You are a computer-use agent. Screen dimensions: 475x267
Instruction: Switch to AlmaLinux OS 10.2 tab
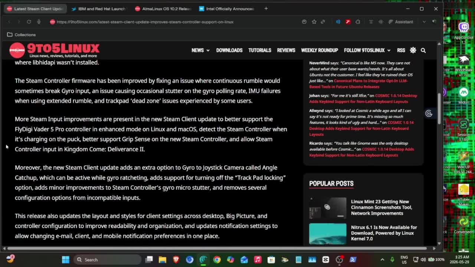pos(163,9)
